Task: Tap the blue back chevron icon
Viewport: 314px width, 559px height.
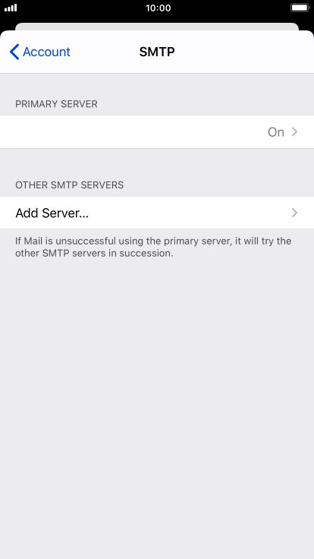Action: (14, 52)
